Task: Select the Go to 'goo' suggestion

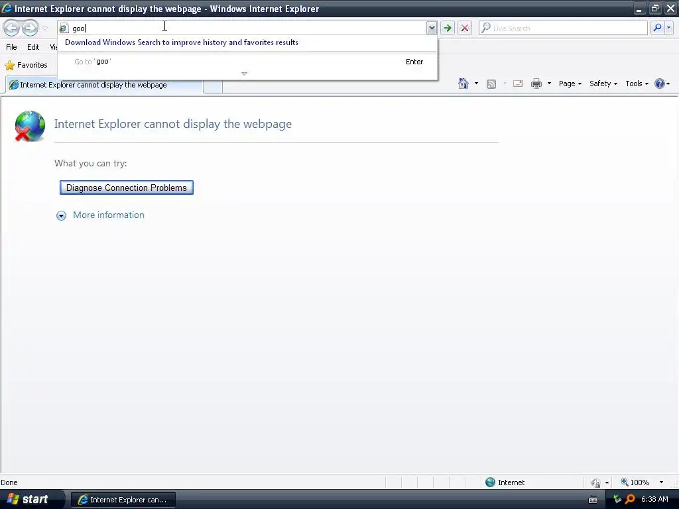Action: point(248,62)
